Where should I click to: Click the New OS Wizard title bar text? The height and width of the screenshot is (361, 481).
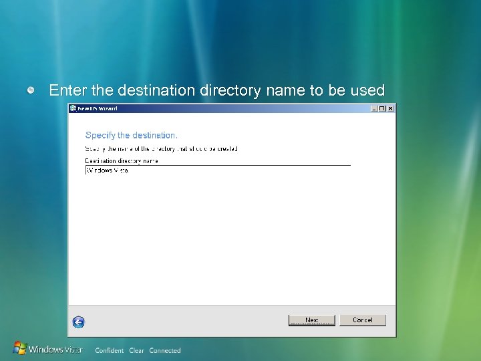point(98,108)
